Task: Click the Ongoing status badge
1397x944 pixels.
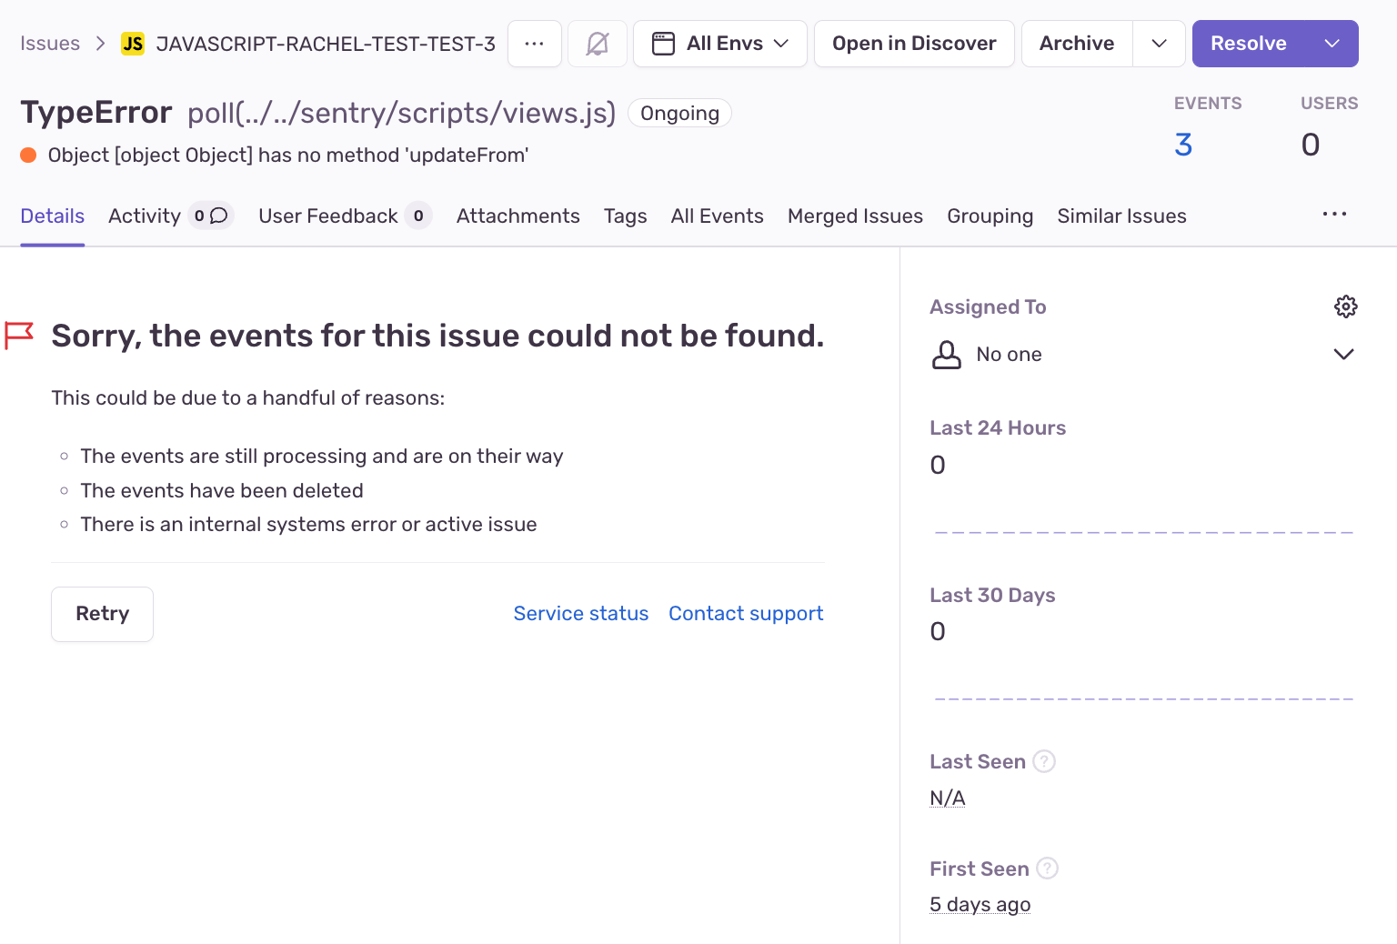Action: (x=679, y=113)
